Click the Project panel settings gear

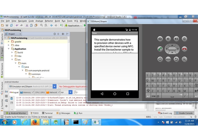pyautogui.click(x=63, y=34)
